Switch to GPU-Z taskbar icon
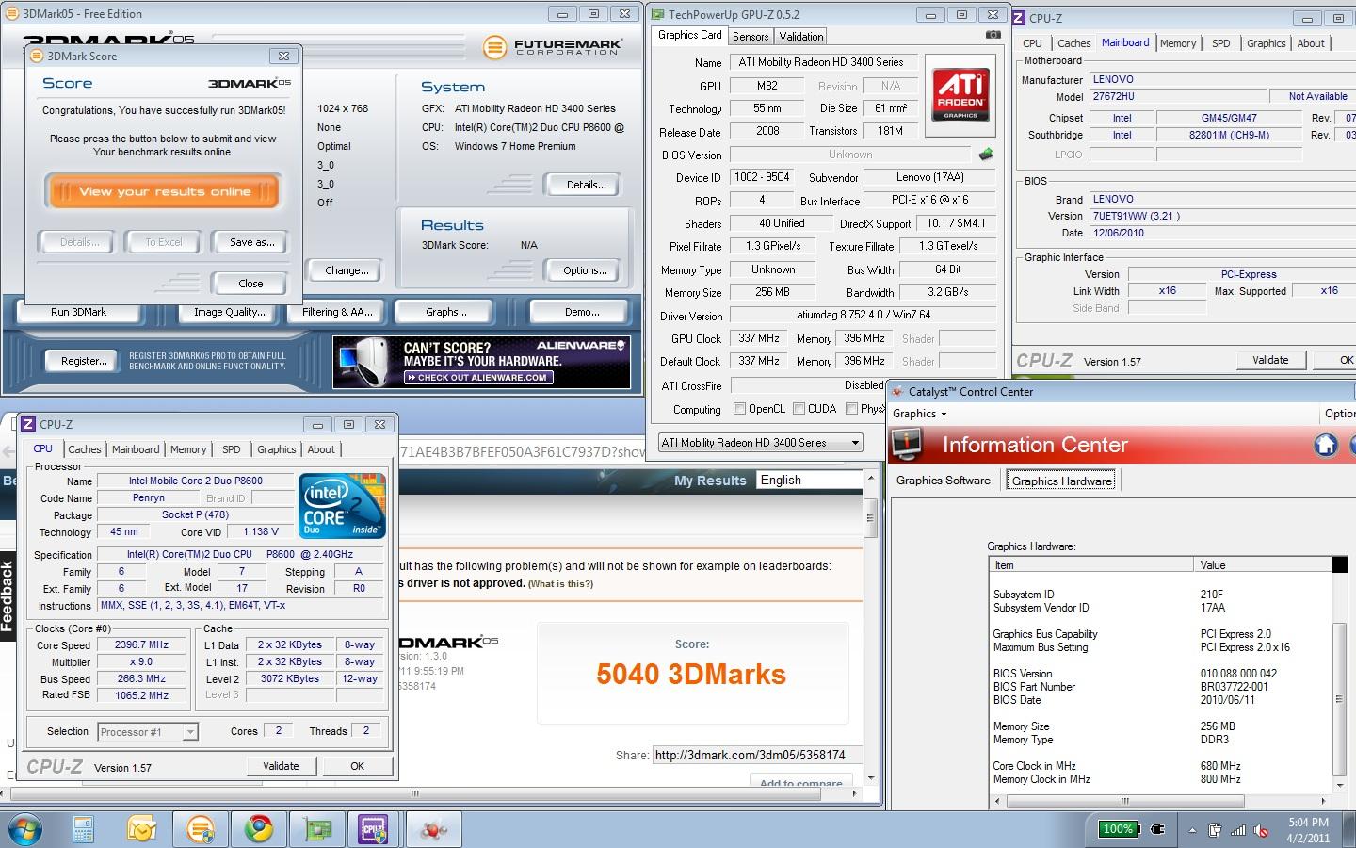Screen dimensions: 1356x848 pyautogui.click(x=317, y=829)
